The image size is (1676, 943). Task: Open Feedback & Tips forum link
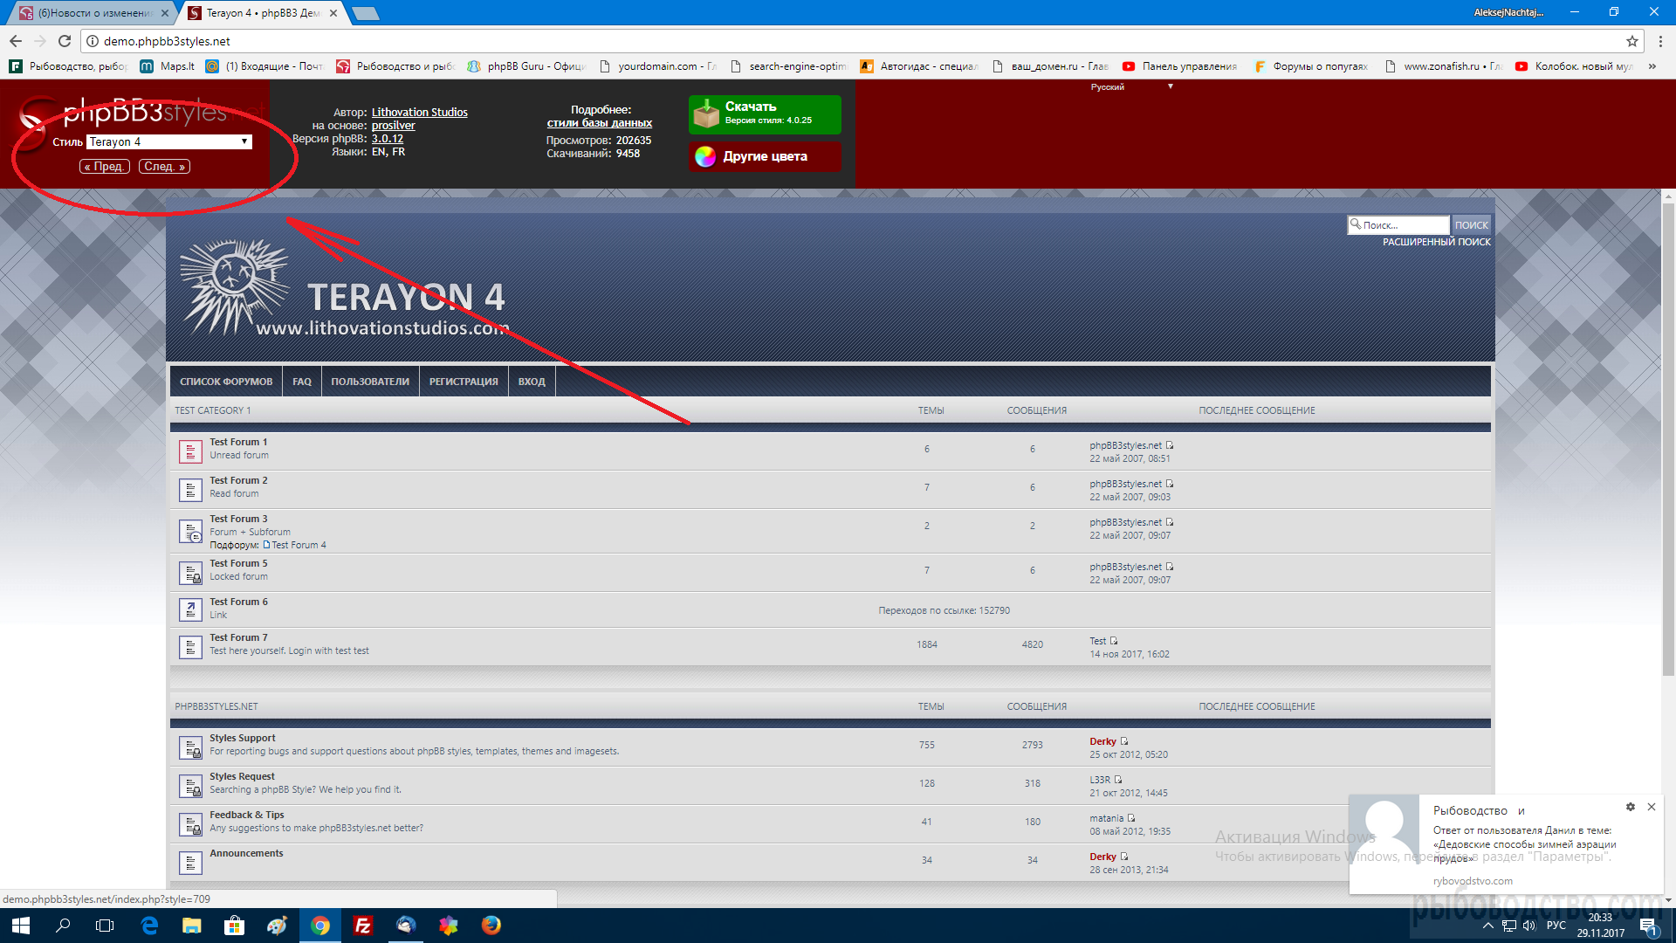pyautogui.click(x=246, y=815)
